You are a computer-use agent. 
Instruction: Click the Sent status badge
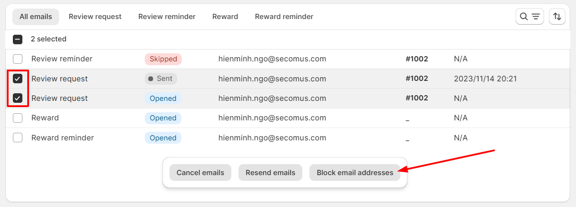[161, 79]
